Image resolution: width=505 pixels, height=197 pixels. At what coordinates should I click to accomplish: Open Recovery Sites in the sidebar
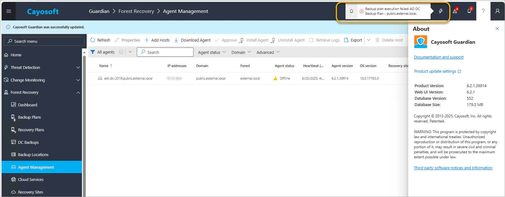[30, 192]
